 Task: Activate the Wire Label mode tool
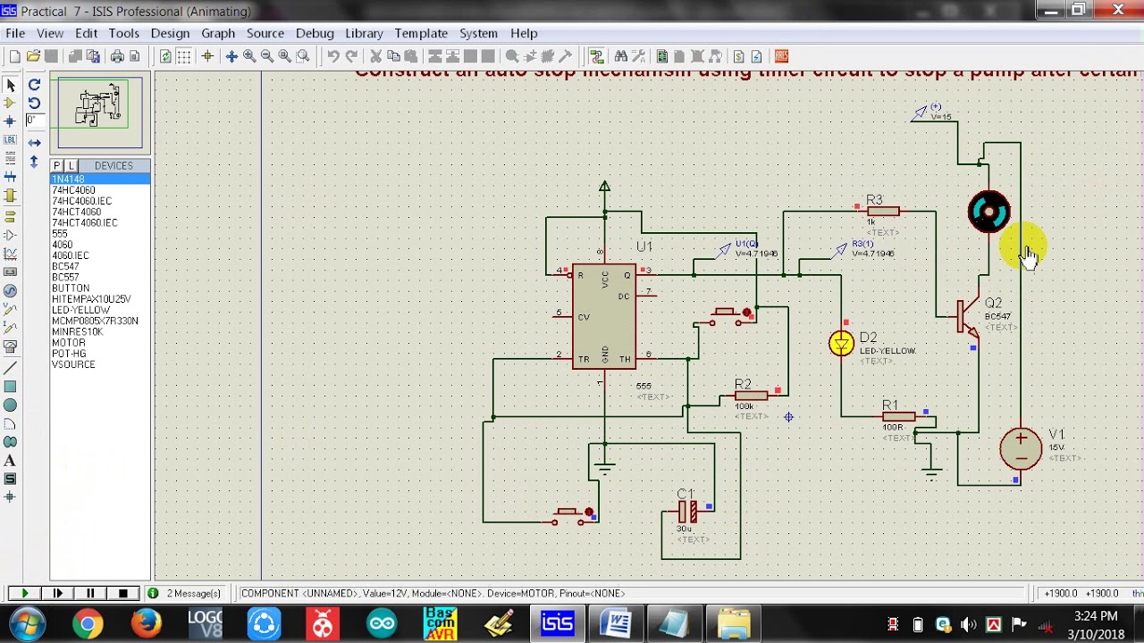pyautogui.click(x=11, y=140)
